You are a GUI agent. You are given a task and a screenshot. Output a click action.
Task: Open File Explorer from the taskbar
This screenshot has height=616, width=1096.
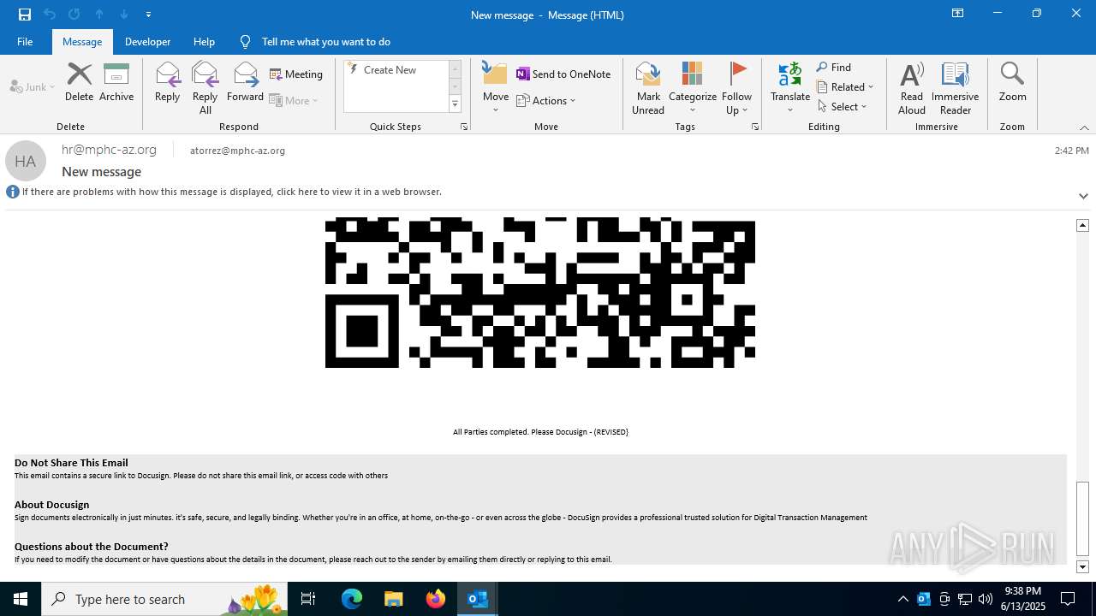click(393, 599)
